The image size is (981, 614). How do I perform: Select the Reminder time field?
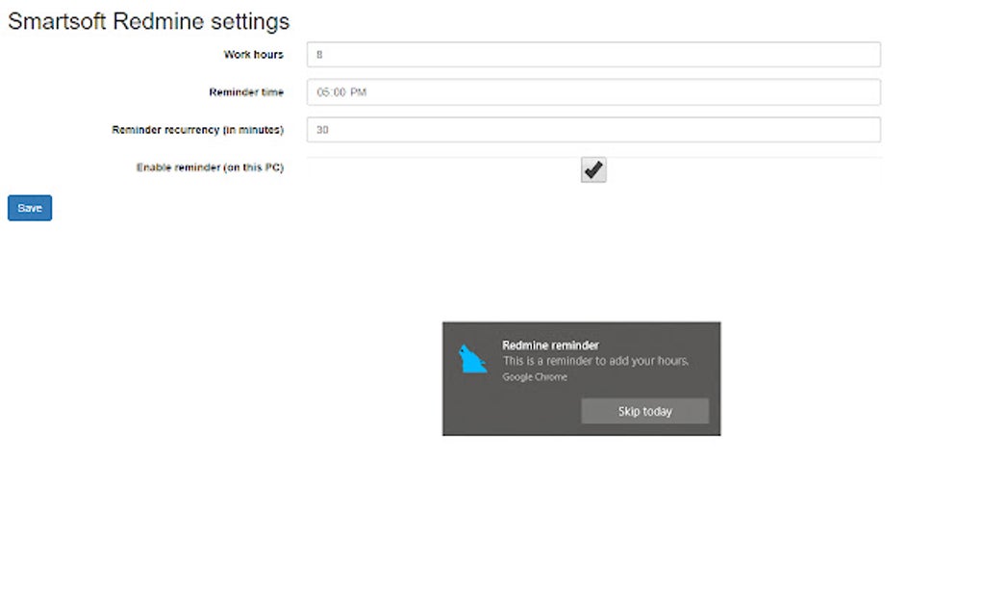tap(592, 92)
